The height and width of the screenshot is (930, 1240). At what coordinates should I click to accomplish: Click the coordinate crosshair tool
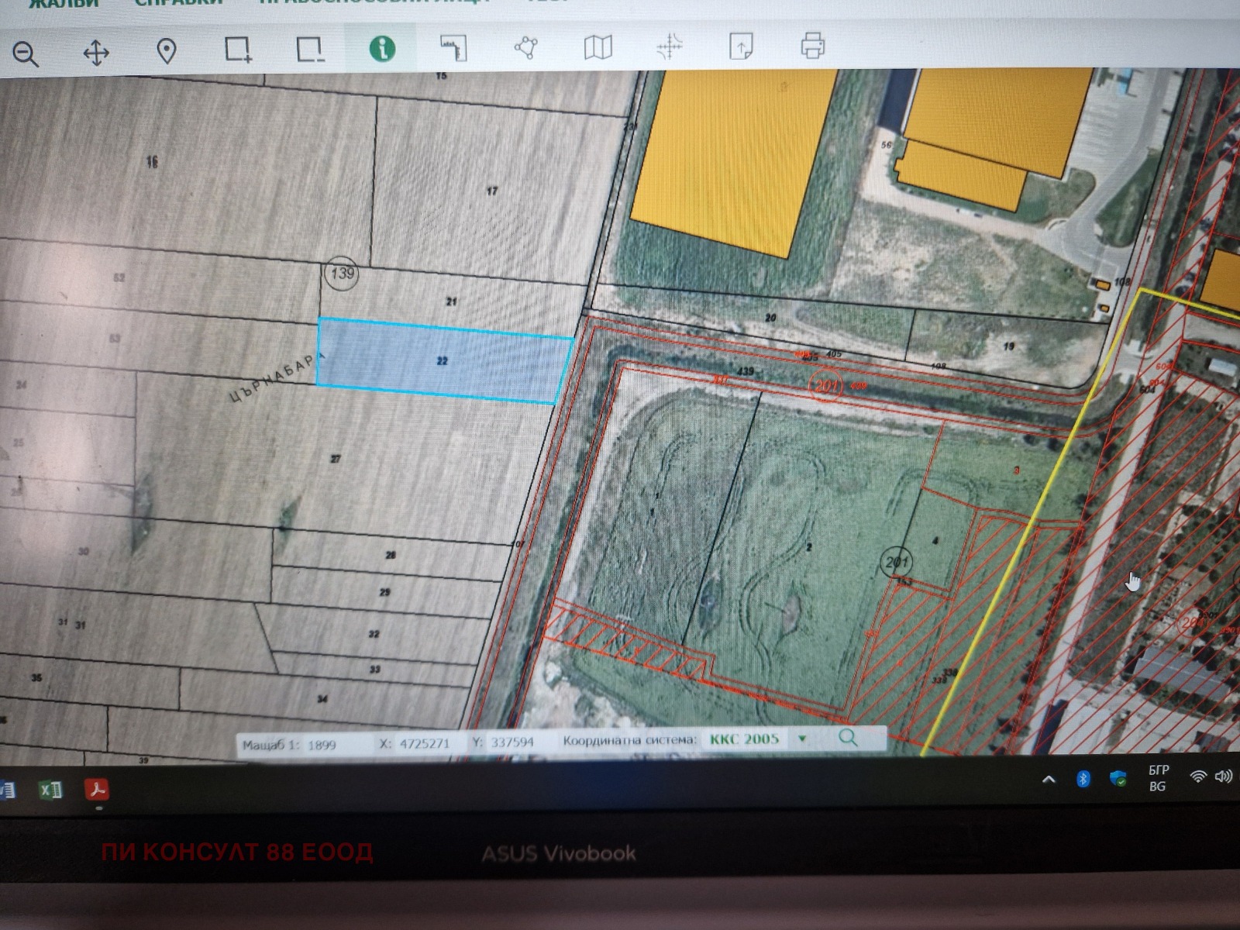669,47
